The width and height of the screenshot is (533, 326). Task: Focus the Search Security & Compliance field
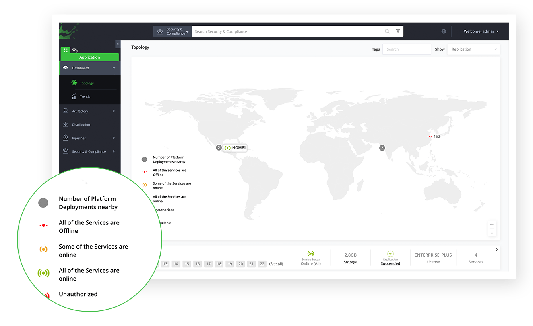pos(288,31)
